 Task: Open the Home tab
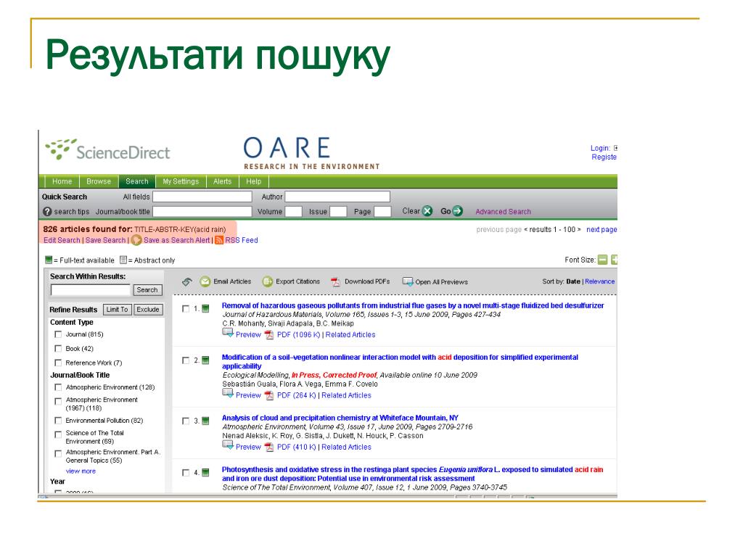(62, 181)
